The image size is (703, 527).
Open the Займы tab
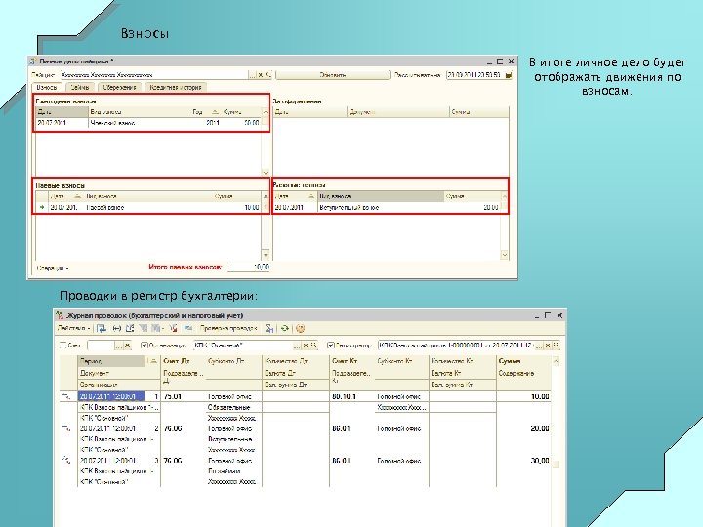click(x=81, y=87)
